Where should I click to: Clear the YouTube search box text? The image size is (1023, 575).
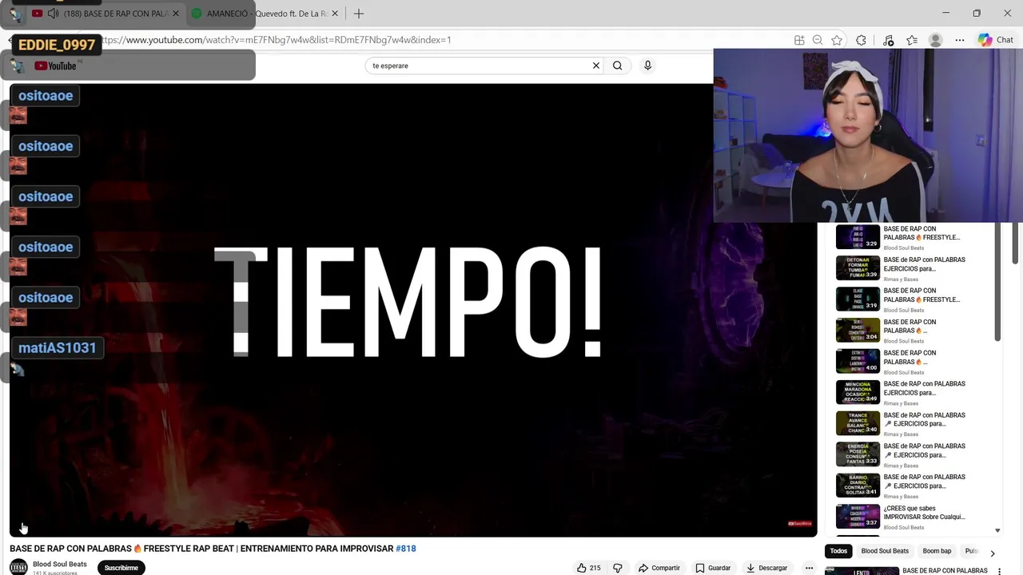pyautogui.click(x=595, y=65)
